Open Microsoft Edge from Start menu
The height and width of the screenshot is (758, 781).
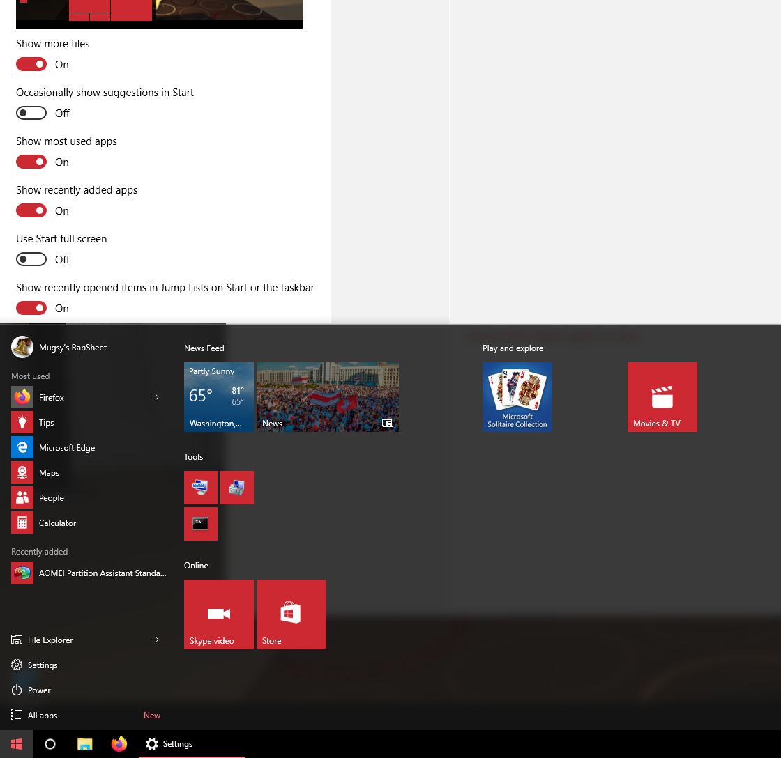click(87, 447)
